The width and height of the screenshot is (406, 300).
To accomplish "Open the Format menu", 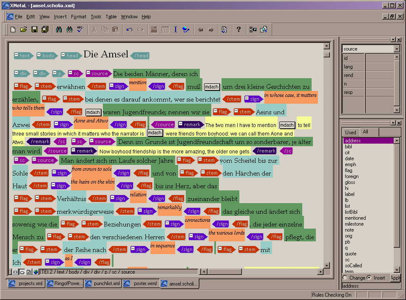I will click(x=79, y=17).
